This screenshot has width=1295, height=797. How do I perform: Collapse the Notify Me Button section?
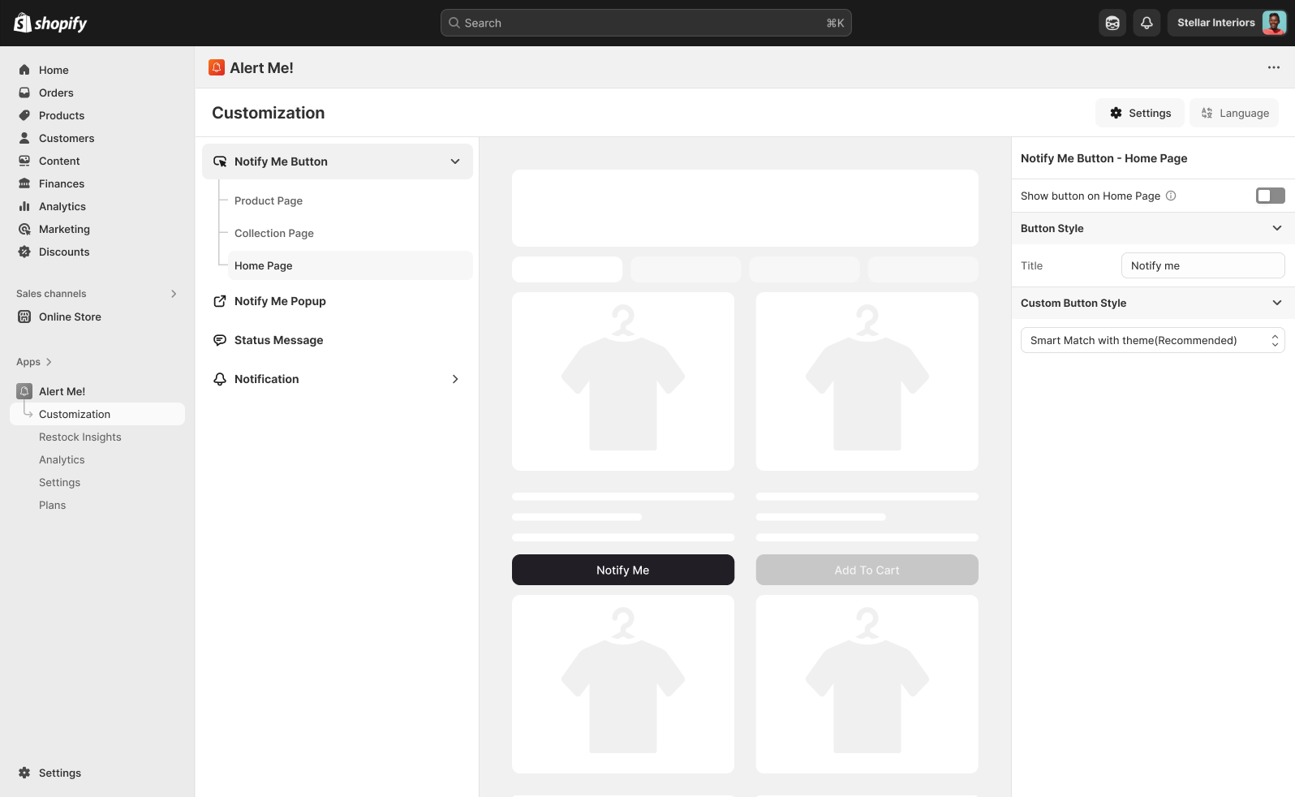point(455,162)
